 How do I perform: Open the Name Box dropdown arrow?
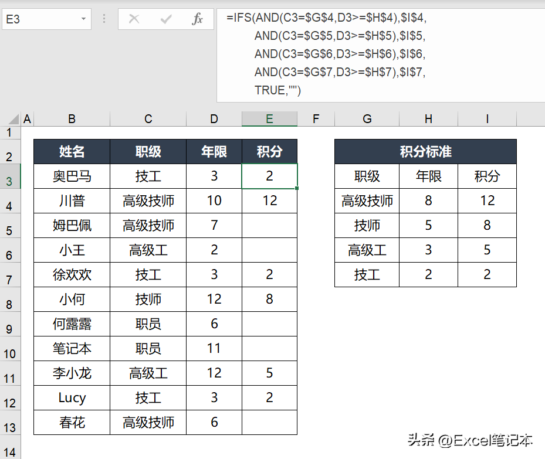(x=83, y=19)
